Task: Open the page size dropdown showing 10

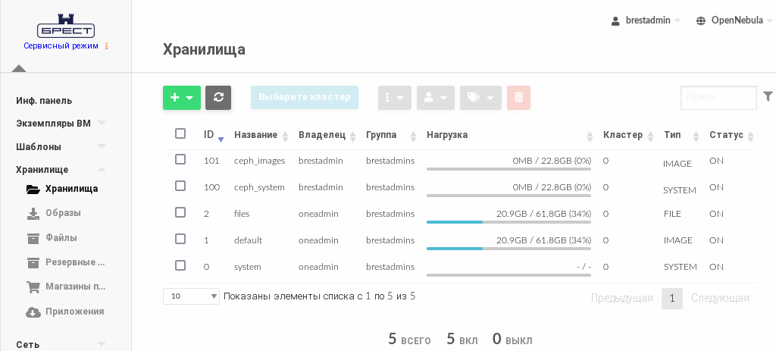Action: pyautogui.click(x=191, y=296)
